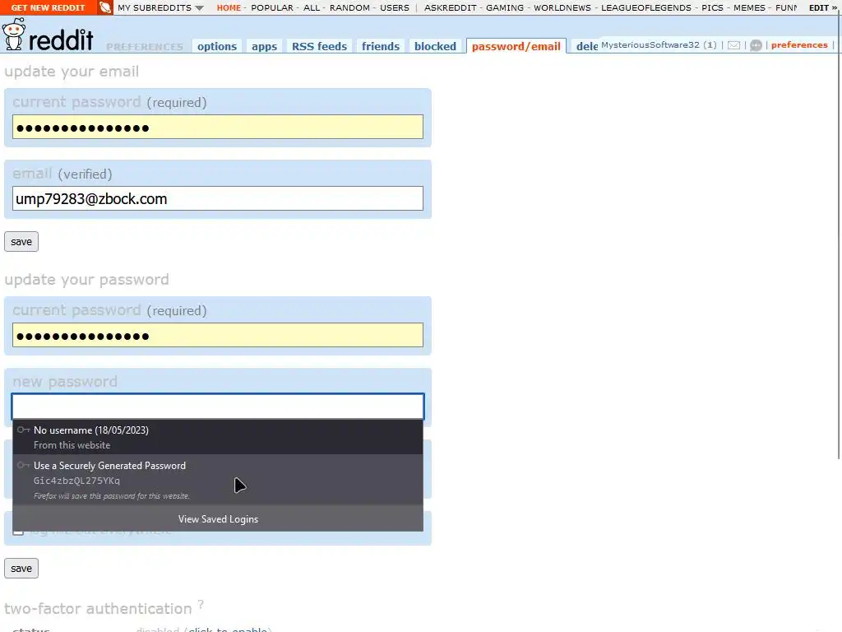Open preferences link in user bar
842x632 pixels.
pos(799,44)
